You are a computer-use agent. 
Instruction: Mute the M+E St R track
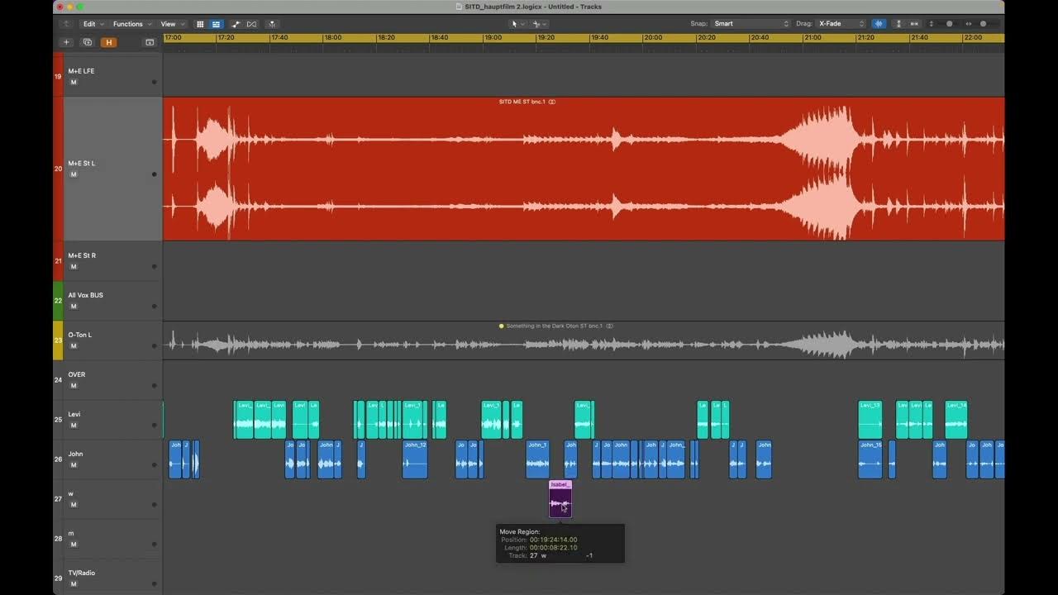point(73,267)
